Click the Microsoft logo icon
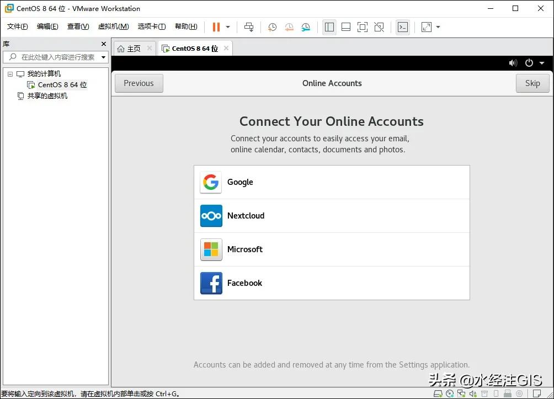Image resolution: width=554 pixels, height=399 pixels. point(211,249)
